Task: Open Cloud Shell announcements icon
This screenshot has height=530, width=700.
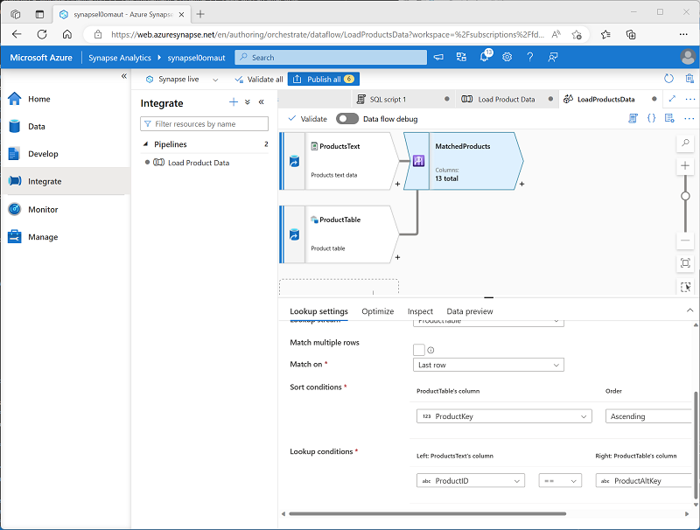Action: 439,57
